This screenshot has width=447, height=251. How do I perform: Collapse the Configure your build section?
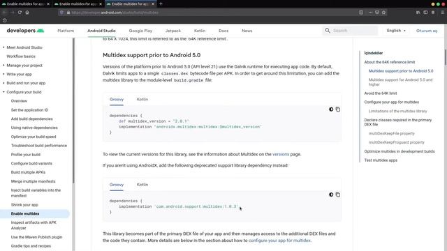coord(3,92)
